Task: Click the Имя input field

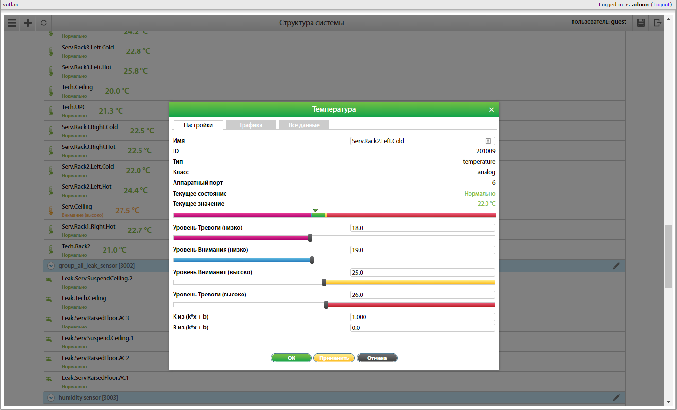Action: point(423,141)
